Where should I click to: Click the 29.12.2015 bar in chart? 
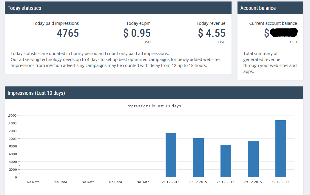(253, 159)
